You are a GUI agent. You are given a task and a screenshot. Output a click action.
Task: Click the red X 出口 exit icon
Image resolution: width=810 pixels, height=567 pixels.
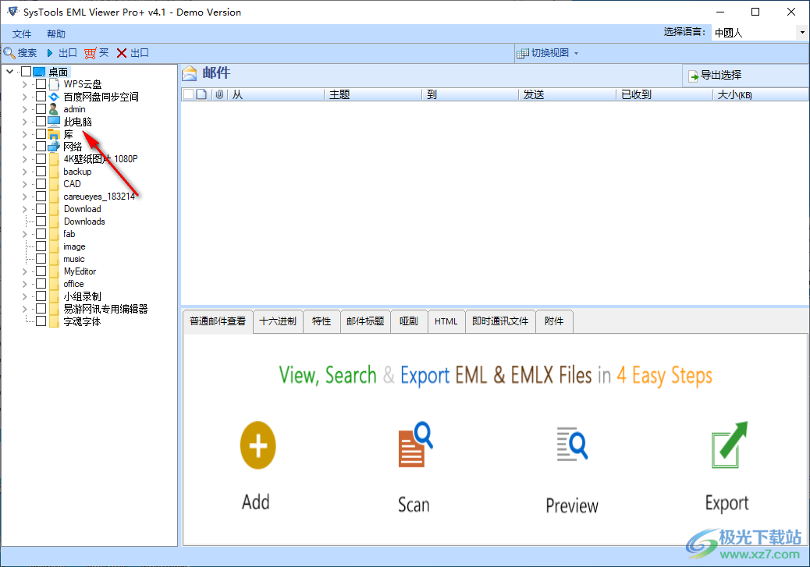click(121, 53)
